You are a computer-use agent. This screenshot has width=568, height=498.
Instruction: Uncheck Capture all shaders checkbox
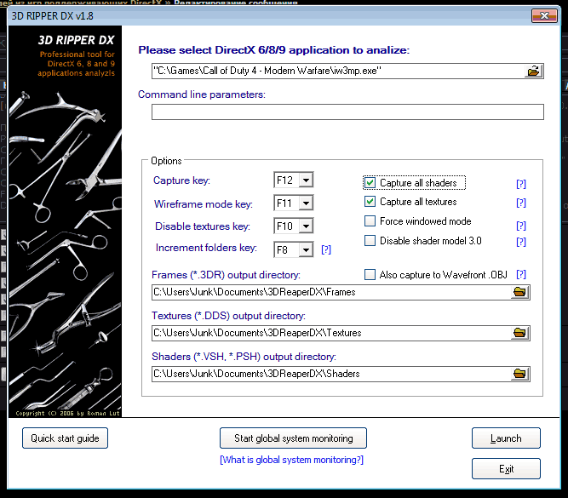tap(370, 182)
